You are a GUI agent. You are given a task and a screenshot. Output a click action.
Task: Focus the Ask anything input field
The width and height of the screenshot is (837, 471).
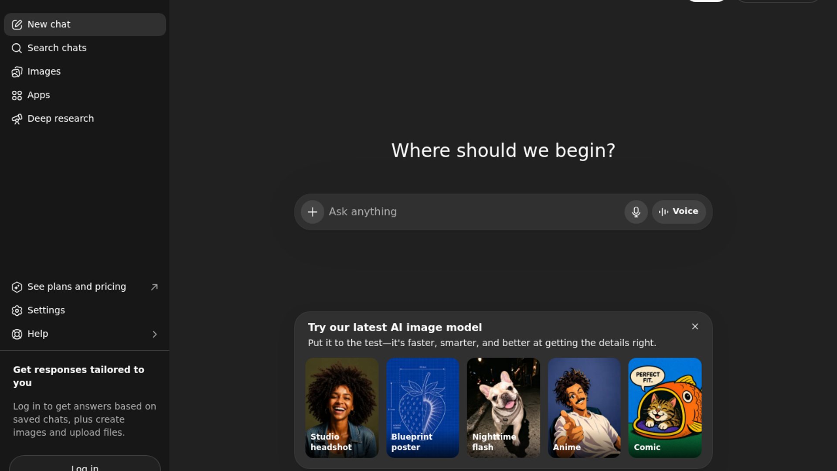tap(473, 212)
